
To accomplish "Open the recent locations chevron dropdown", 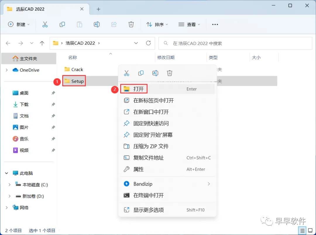I will [32, 43].
